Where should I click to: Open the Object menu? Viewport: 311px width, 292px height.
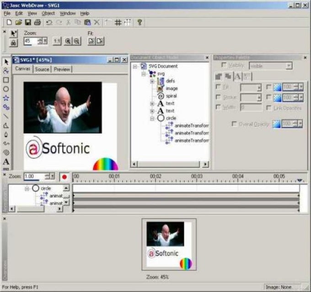[48, 13]
